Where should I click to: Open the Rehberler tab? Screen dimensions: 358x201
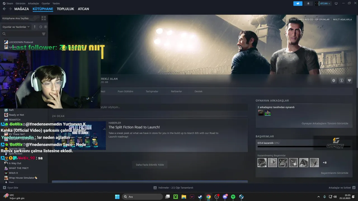pos(176,91)
